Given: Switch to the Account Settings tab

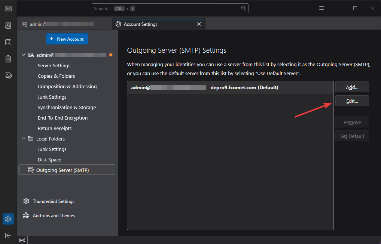Looking at the screenshot, I should coord(158,24).
